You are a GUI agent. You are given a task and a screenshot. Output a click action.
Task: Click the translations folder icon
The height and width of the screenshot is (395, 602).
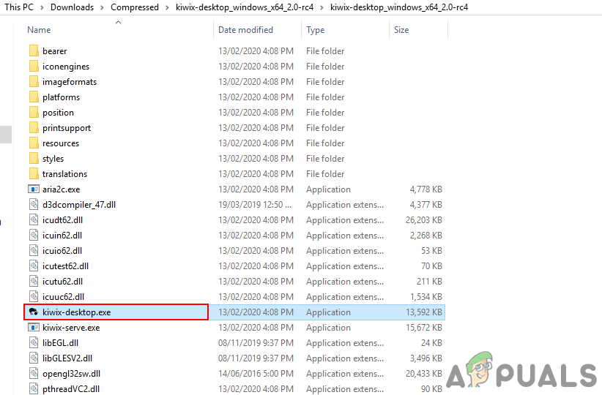click(34, 173)
